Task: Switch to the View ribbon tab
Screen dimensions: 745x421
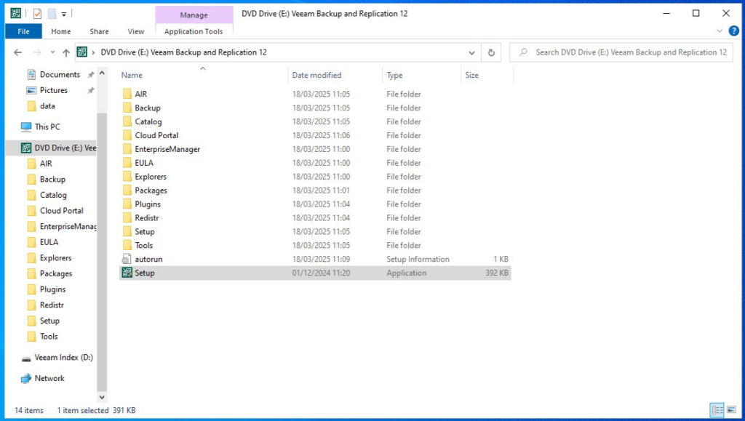Action: (136, 31)
